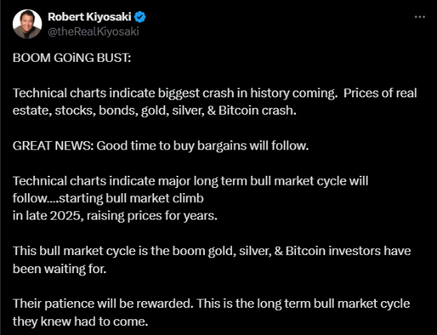Viewport: 437px width, 335px height.
Task: Click the Robert Kiyosaki display name
Action: [x=90, y=17]
